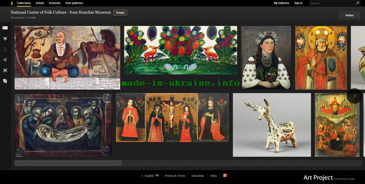
Task: Open the Saint Nicholas icon painting
Action: click(x=321, y=58)
